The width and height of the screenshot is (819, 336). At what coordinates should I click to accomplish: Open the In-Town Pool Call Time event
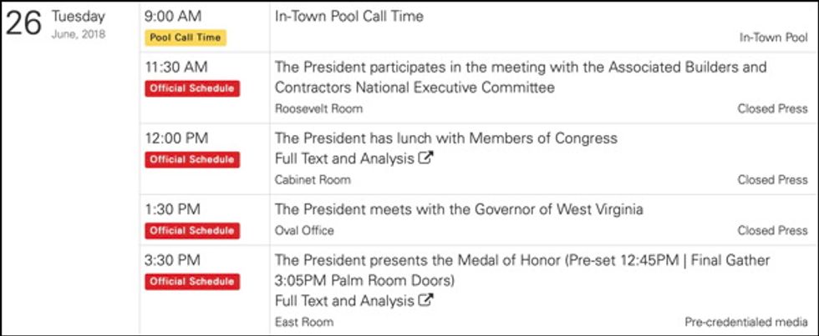coord(348,16)
